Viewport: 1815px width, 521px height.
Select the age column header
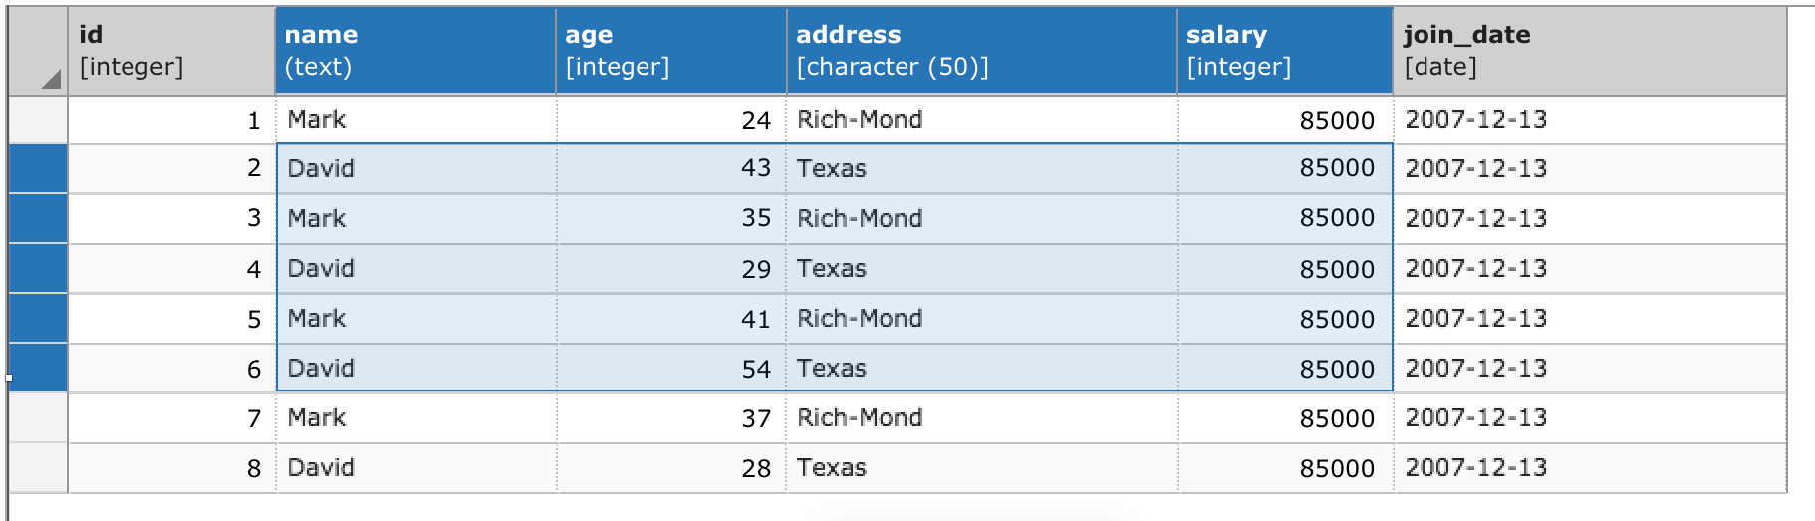670,51
